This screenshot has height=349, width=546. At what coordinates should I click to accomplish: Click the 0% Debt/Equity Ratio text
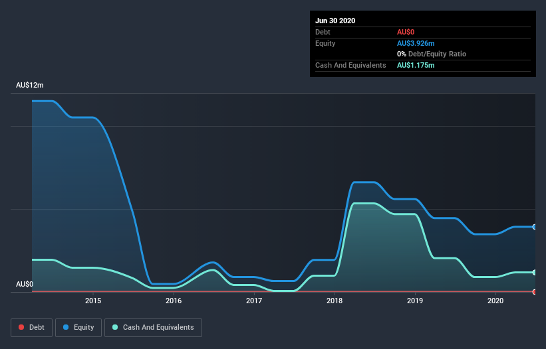pos(432,54)
